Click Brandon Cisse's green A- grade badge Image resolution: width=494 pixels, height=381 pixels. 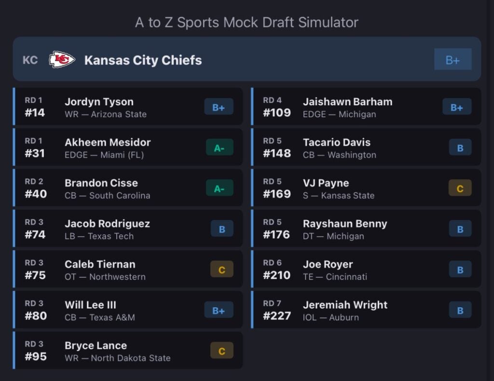[x=219, y=188]
